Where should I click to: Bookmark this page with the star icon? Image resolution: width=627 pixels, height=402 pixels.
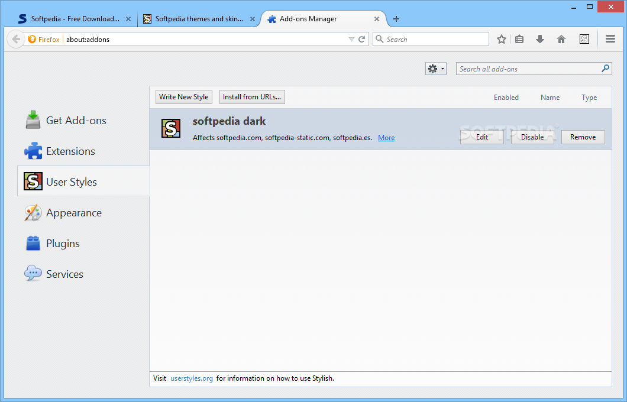(502, 39)
